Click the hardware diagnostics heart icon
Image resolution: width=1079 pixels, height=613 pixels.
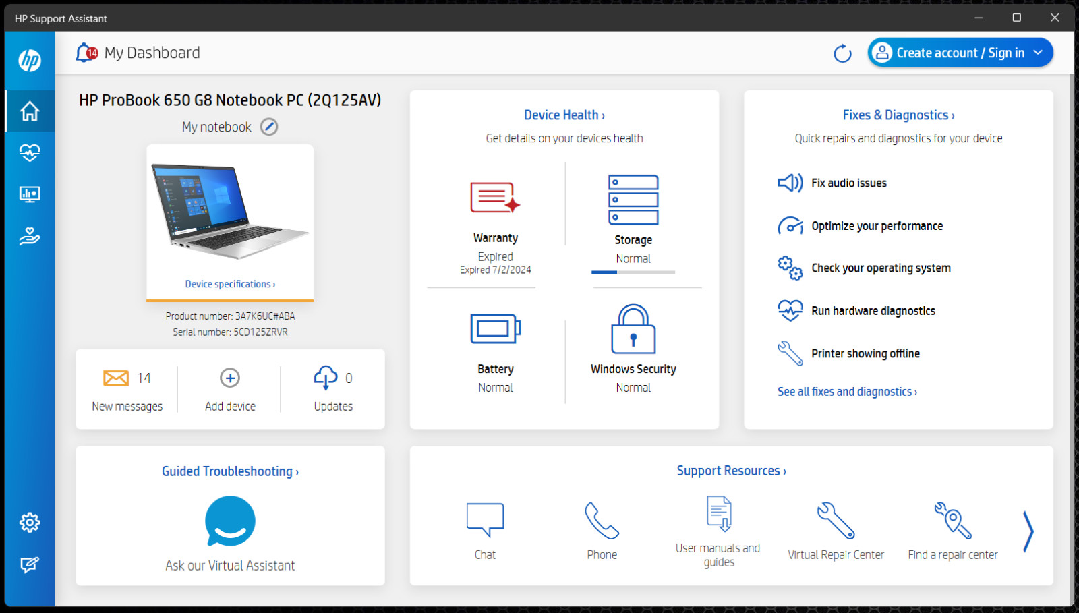[x=790, y=311]
